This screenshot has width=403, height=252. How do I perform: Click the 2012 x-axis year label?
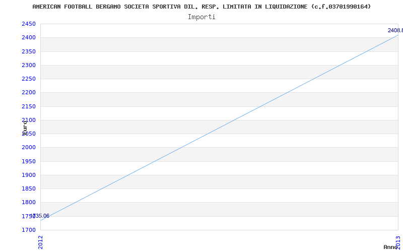click(x=40, y=242)
